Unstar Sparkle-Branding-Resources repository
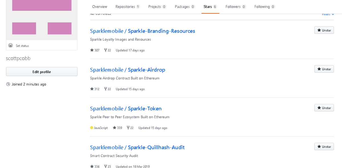Image resolution: width=342 pixels, height=168 pixels. tap(324, 30)
